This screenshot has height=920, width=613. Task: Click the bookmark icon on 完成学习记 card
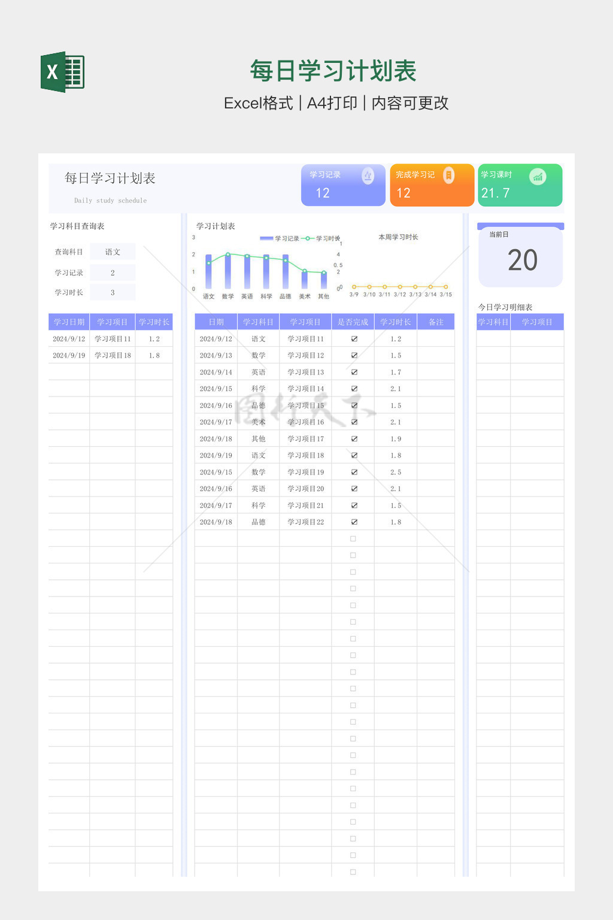[x=448, y=175]
